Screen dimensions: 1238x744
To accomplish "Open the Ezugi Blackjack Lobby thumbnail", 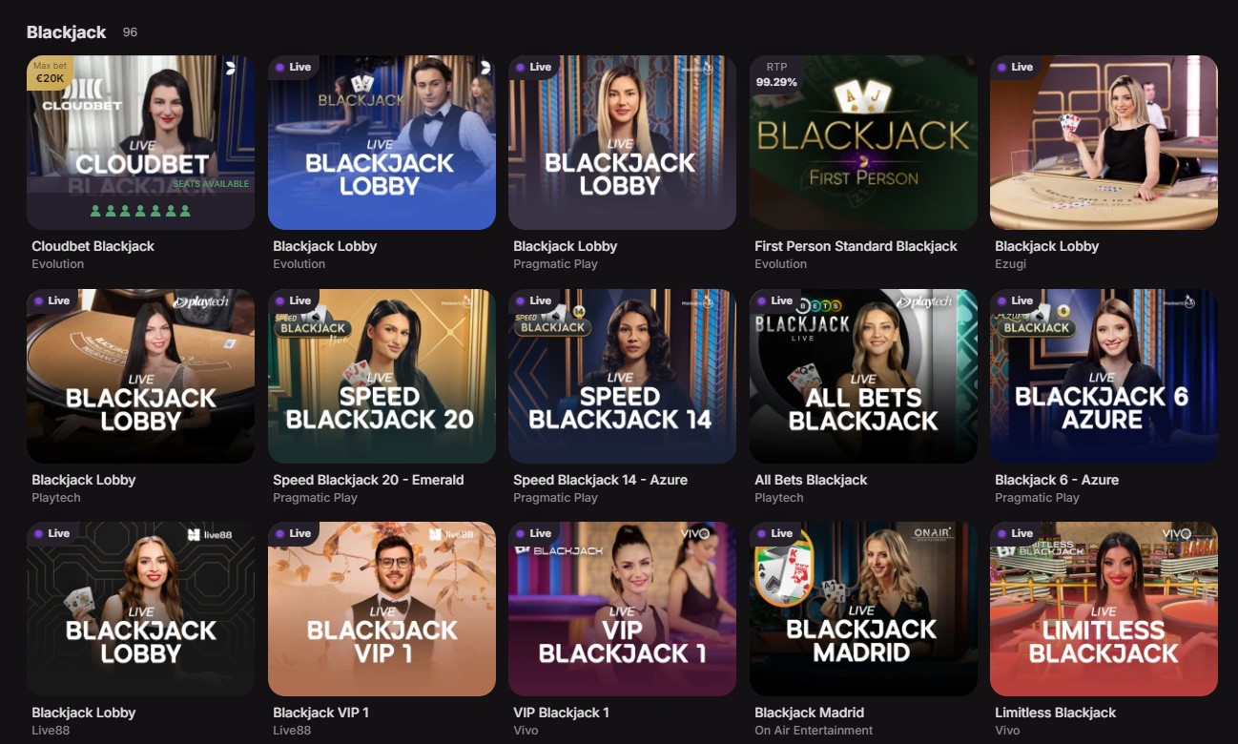I will (x=1104, y=142).
